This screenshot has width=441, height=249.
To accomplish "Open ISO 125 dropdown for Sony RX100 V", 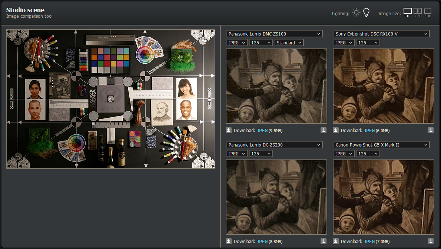I will point(368,43).
